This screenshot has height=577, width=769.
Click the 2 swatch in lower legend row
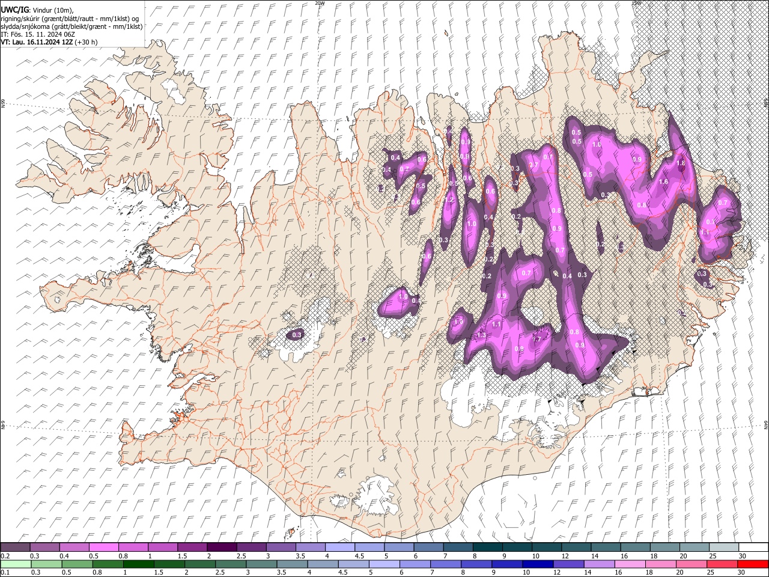pos(201,564)
